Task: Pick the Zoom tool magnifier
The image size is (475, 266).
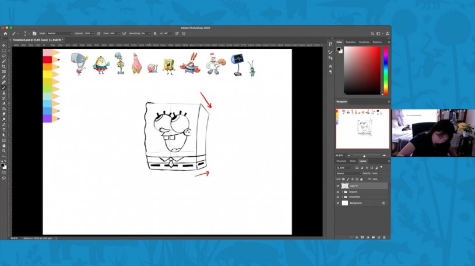Action: pos(4,151)
